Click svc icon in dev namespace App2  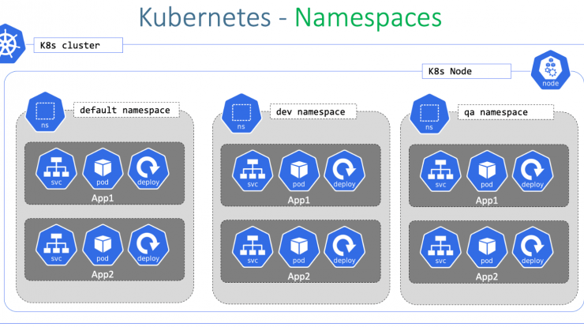253,247
